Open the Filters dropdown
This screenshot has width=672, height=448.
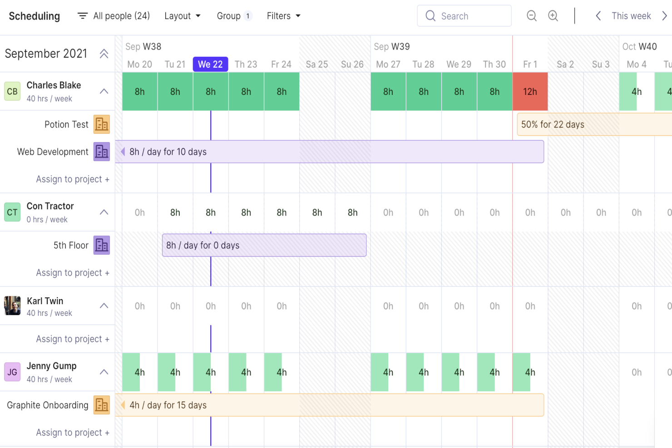click(283, 15)
